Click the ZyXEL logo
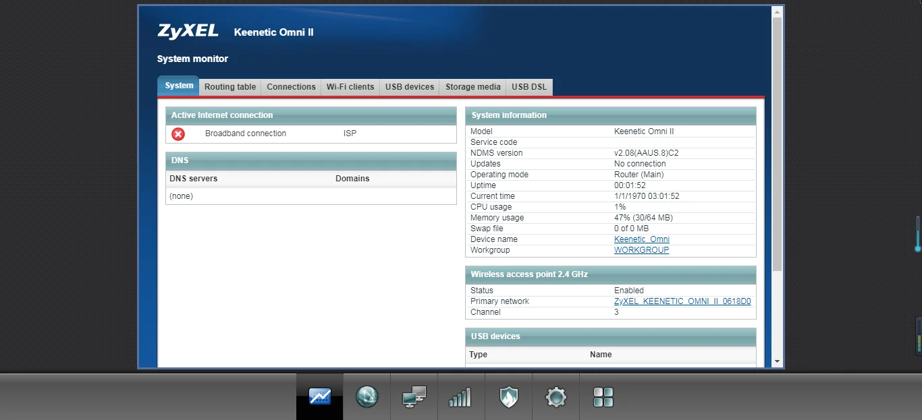 [x=188, y=31]
